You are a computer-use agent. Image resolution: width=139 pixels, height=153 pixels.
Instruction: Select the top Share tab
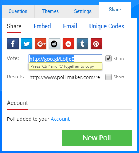(115, 10)
